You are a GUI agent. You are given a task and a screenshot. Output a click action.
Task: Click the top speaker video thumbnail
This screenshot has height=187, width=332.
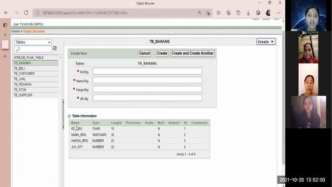coord(309,16)
